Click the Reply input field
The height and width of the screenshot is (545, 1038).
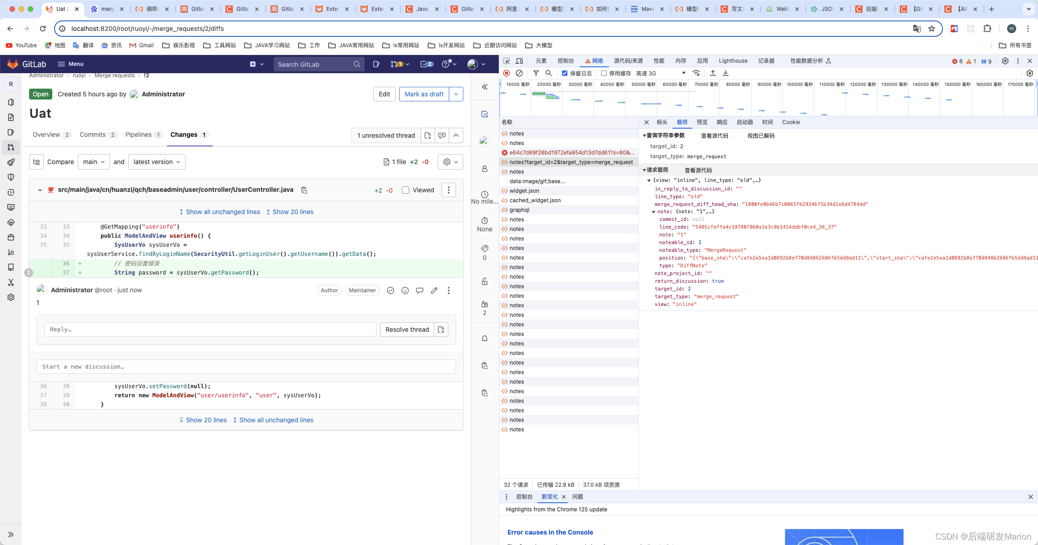click(210, 330)
